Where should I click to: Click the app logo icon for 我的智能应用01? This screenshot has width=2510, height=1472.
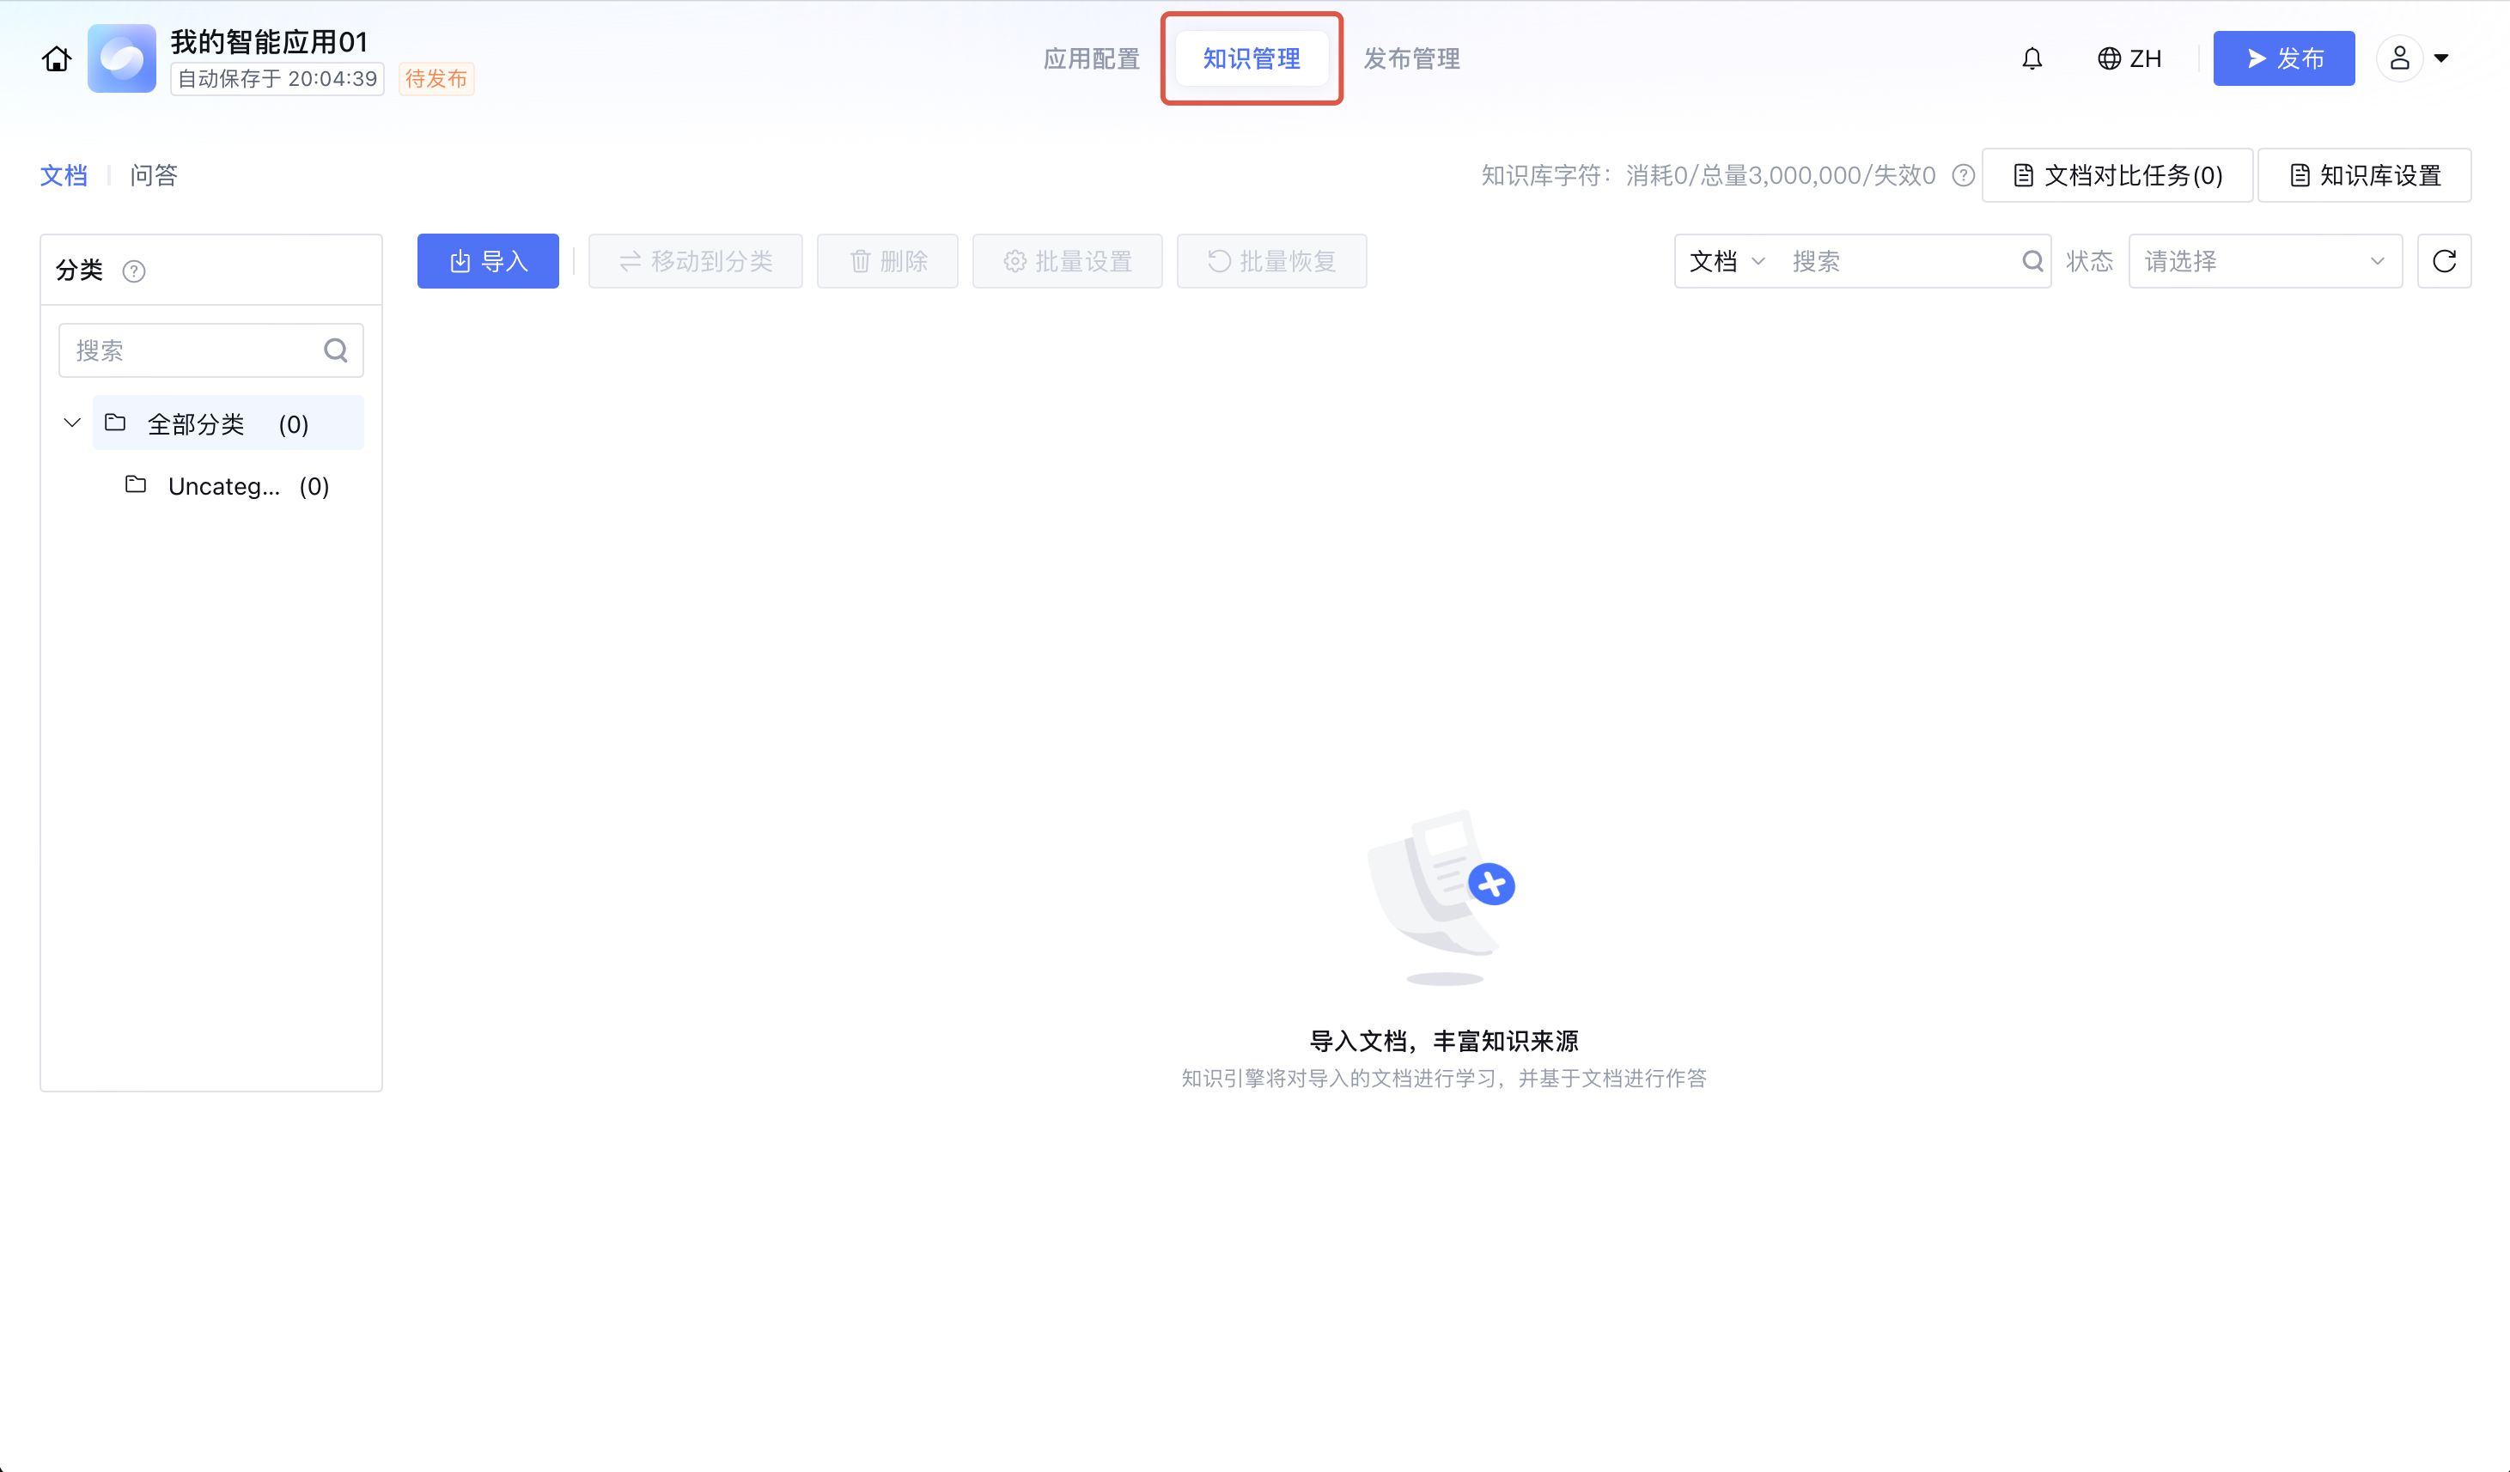tap(121, 58)
